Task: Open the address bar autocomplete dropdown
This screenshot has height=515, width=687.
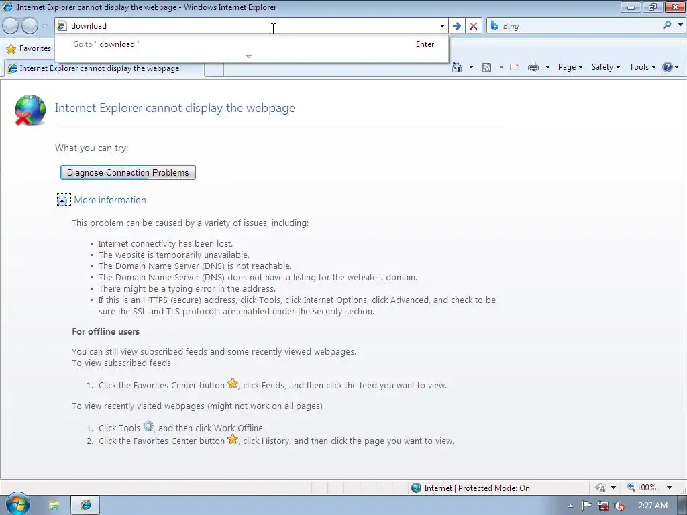Action: coord(442,26)
